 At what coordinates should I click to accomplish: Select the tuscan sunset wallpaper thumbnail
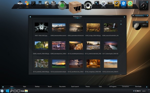point(59,63)
